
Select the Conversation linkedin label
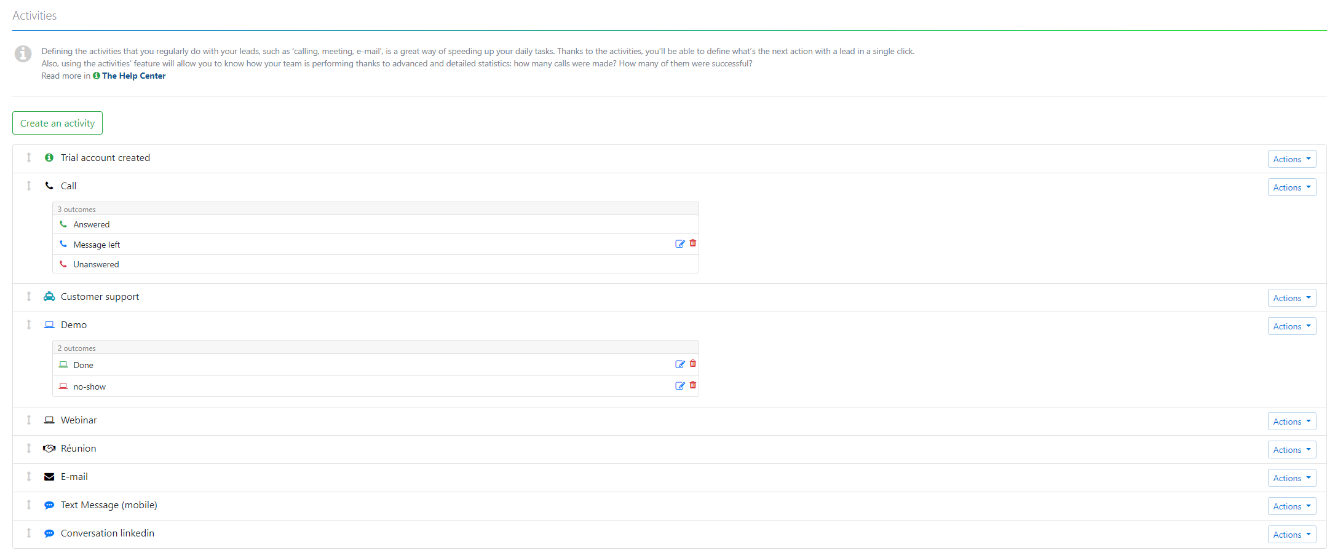point(108,533)
